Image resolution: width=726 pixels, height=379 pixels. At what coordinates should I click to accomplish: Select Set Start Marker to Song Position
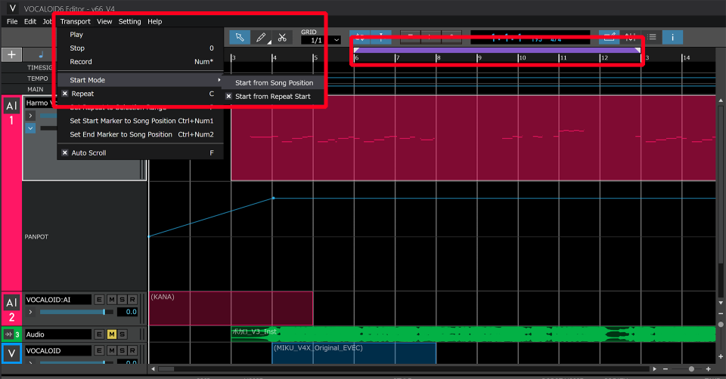(141, 121)
